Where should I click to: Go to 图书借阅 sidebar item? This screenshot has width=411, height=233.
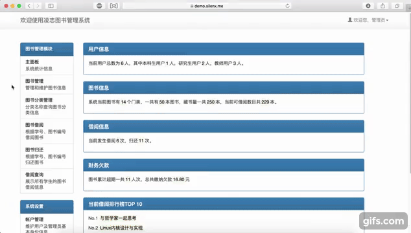point(47,131)
